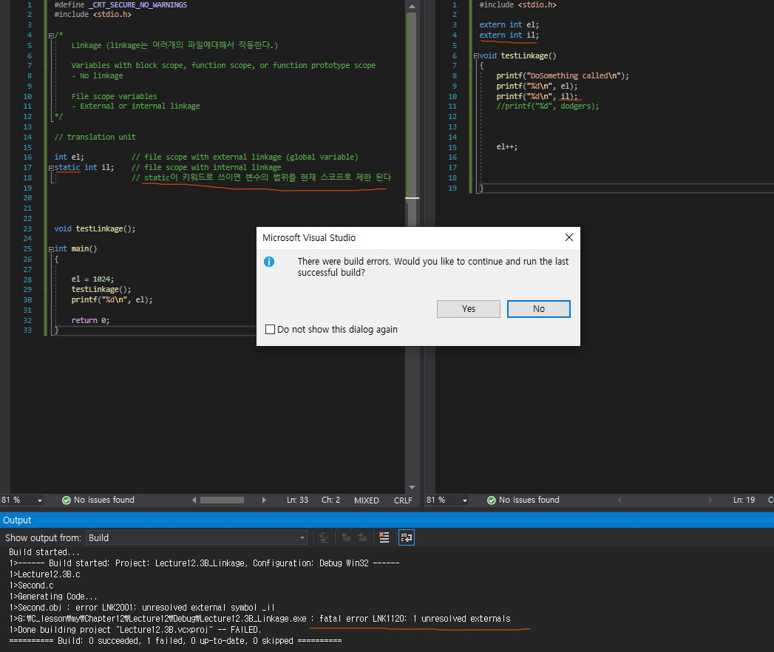Click 'No issues found' text in left editor
The height and width of the screenshot is (652, 774).
pyautogui.click(x=103, y=500)
